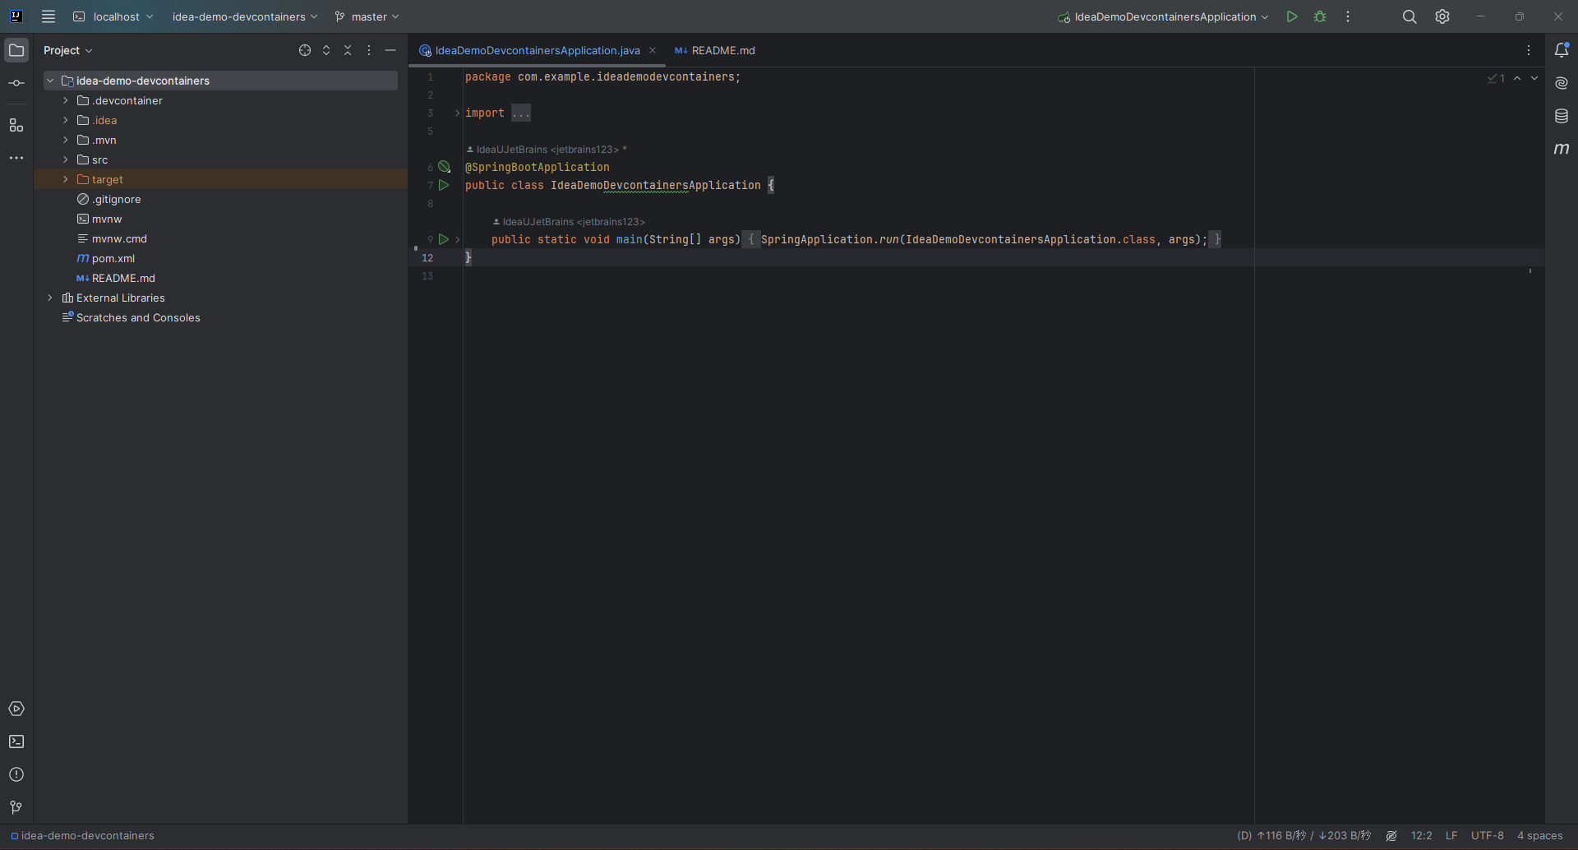Collapse idea-demo-devcontainers root node
The height and width of the screenshot is (850, 1578).
point(50,81)
